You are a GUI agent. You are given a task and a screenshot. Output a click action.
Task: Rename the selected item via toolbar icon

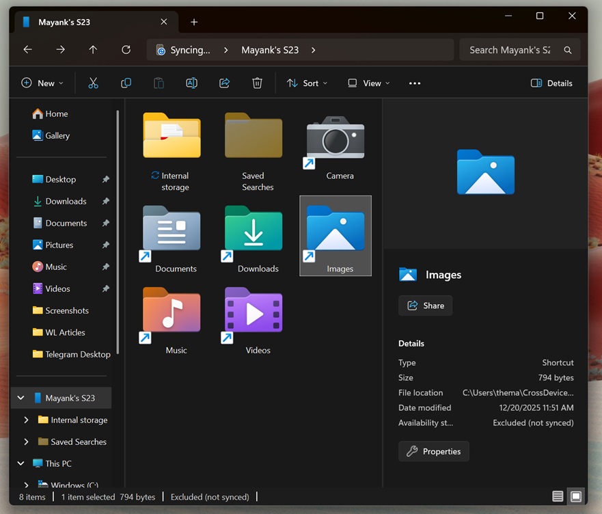click(x=191, y=83)
